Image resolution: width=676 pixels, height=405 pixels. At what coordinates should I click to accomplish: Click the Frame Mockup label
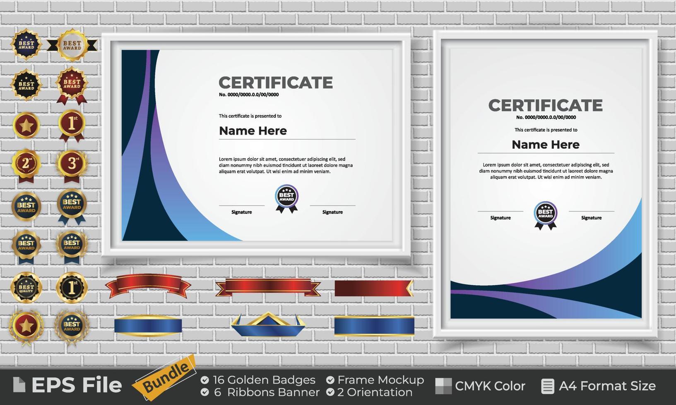381,380
